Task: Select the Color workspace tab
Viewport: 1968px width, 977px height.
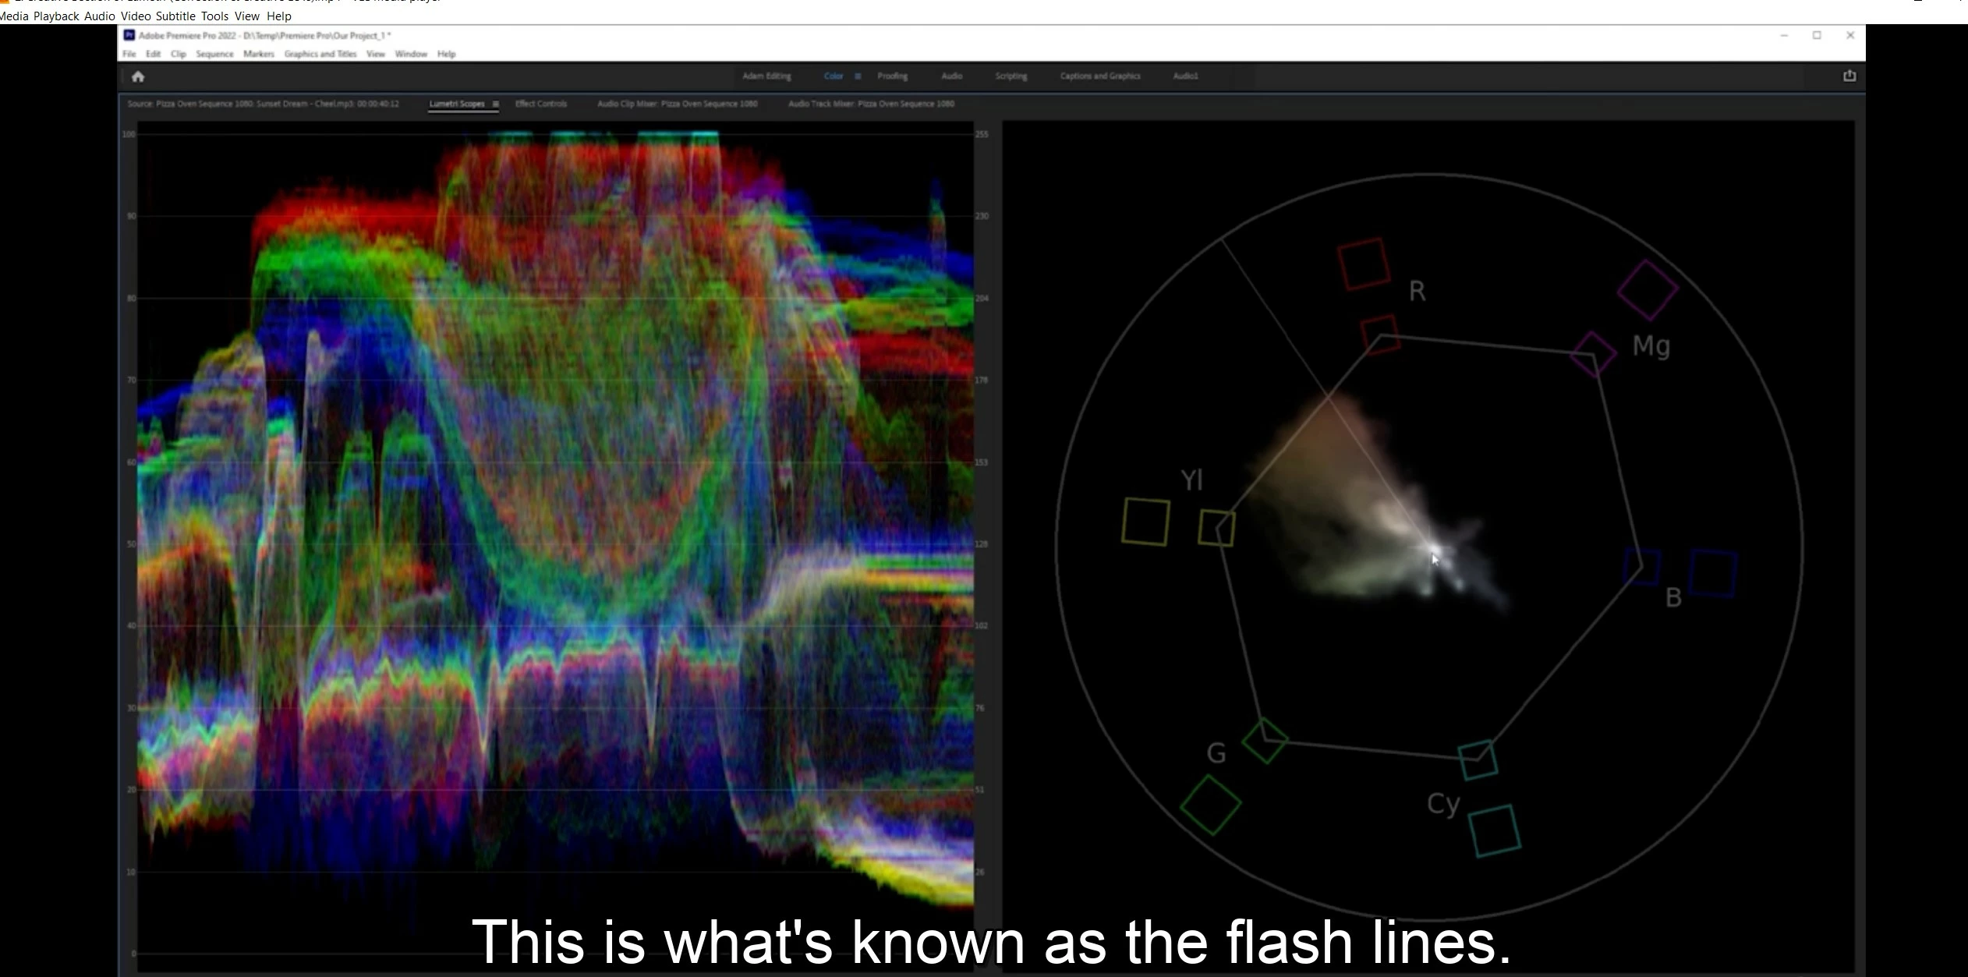Action: pos(834,76)
